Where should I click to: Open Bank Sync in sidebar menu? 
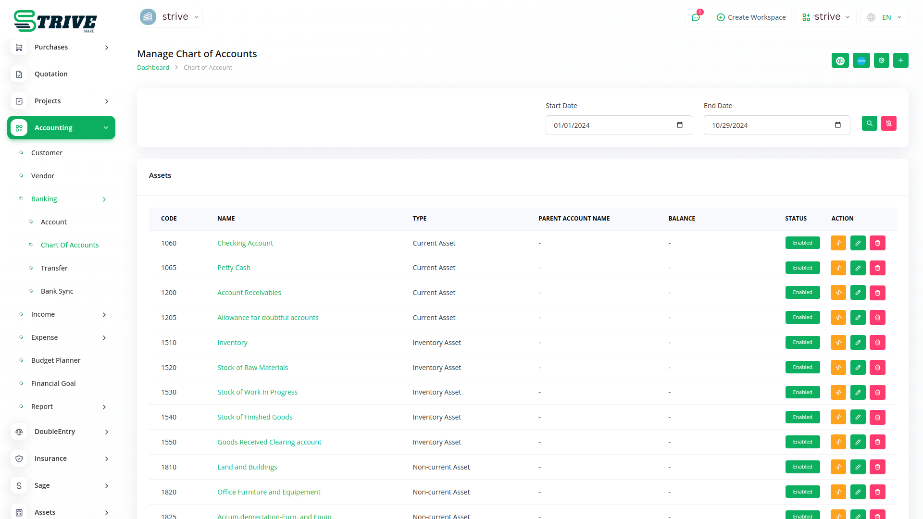point(57,291)
